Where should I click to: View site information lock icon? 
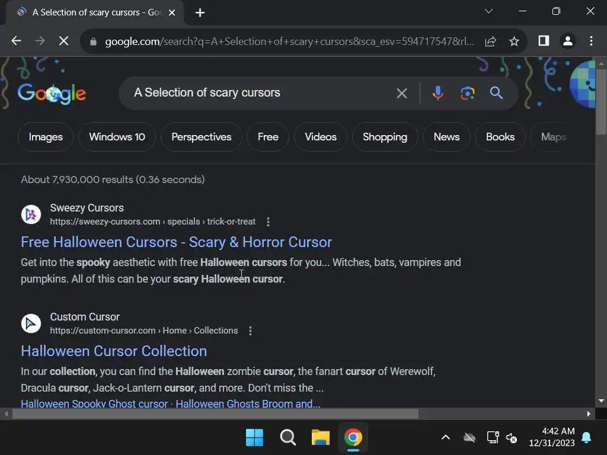pos(93,41)
